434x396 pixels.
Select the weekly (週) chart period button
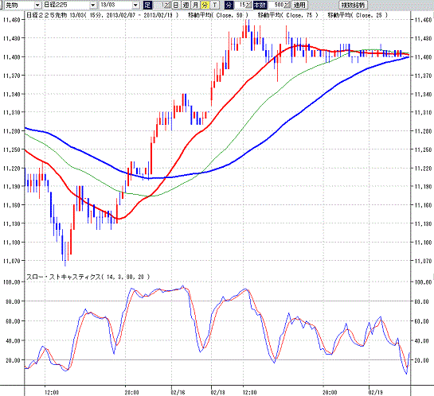[186, 5]
